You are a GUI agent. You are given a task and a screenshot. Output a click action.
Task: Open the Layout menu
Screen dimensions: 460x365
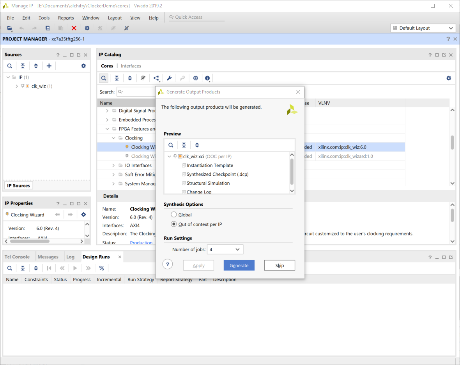click(x=115, y=18)
